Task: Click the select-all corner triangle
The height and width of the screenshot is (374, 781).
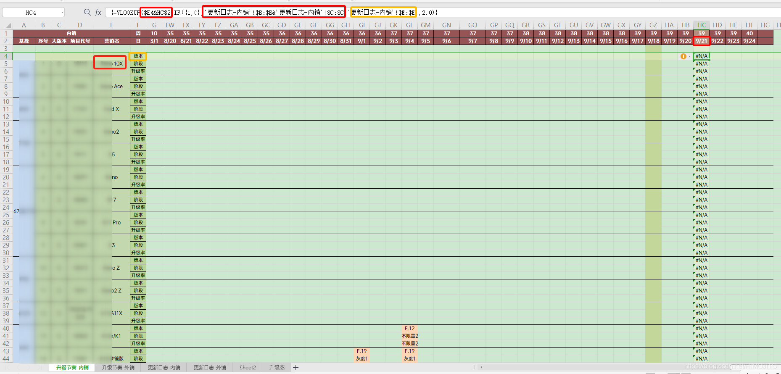Action: pyautogui.click(x=8, y=25)
